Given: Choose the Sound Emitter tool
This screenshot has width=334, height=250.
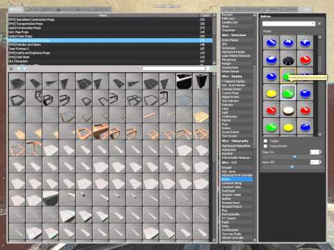Looking at the screenshot, I should [236, 132].
